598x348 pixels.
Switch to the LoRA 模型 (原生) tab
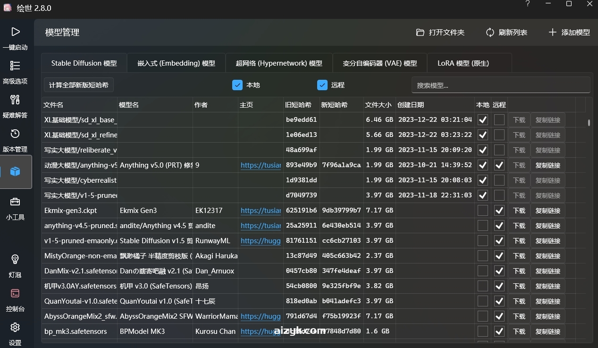463,63
